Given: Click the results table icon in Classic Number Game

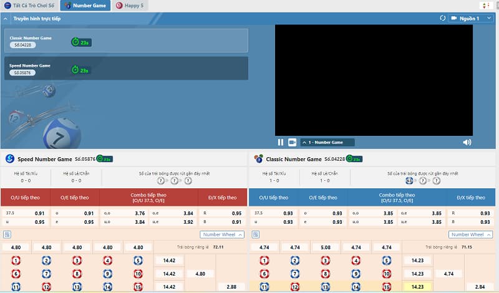Looking at the screenshot, I should click(255, 234).
